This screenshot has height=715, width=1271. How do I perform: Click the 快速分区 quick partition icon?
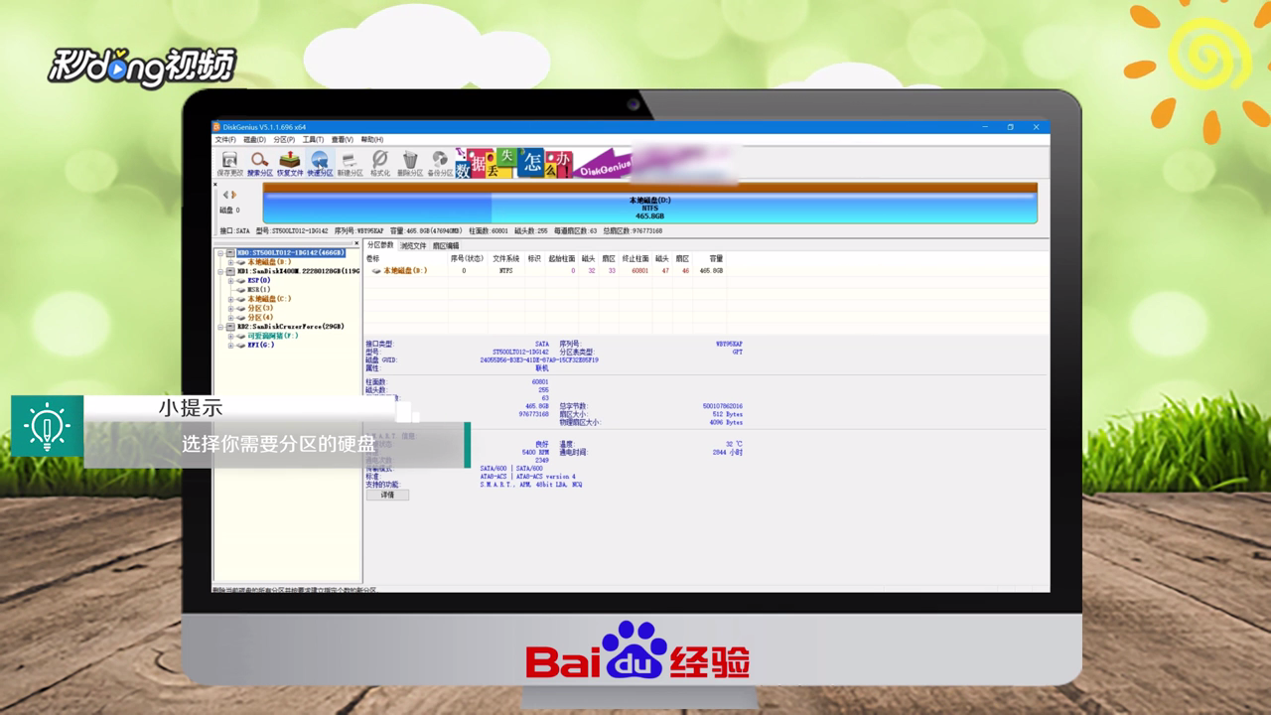pos(320,164)
